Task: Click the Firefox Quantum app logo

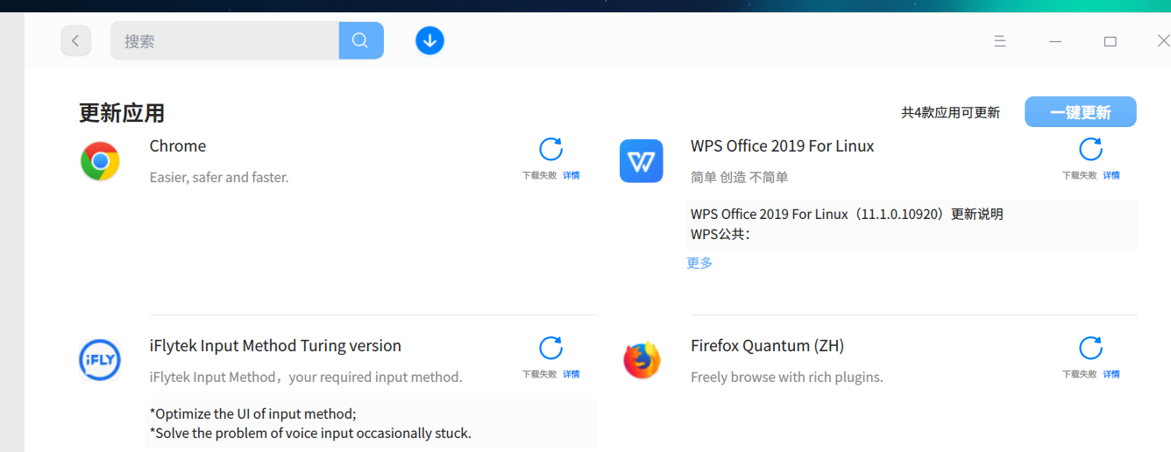Action: coord(641,360)
